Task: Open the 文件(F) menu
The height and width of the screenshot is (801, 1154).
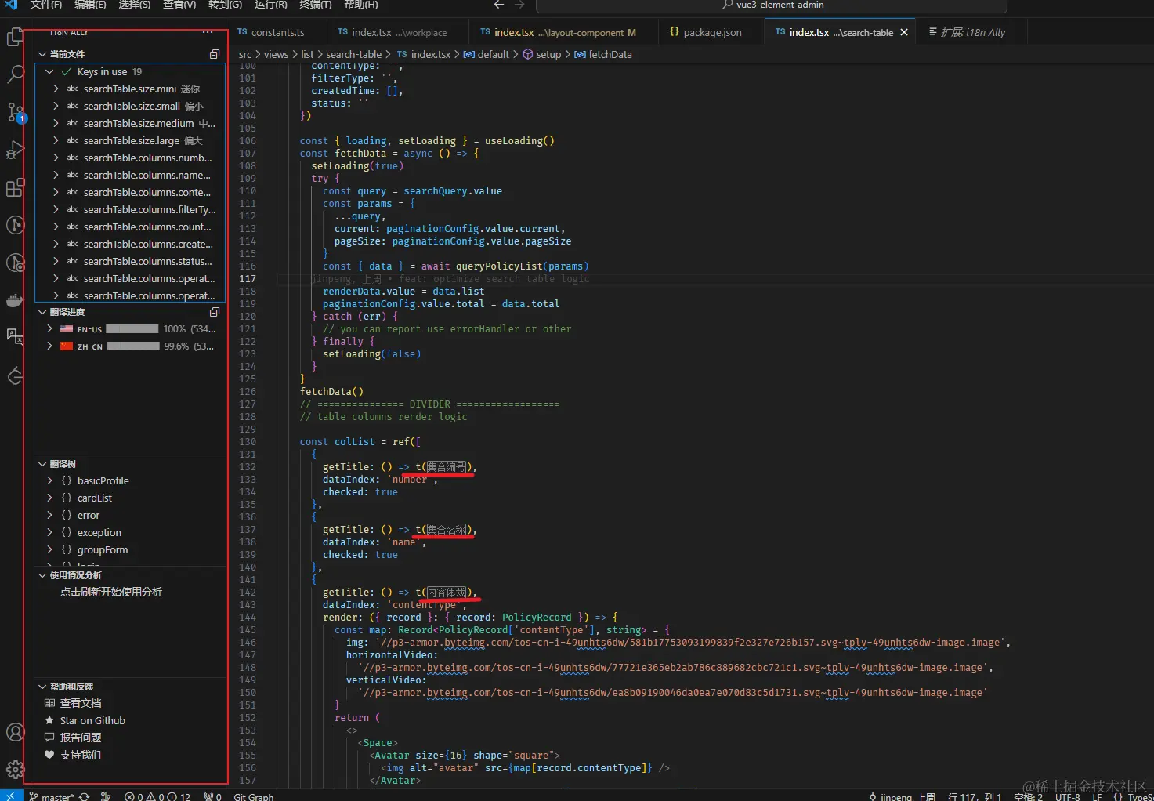Action: point(46,5)
